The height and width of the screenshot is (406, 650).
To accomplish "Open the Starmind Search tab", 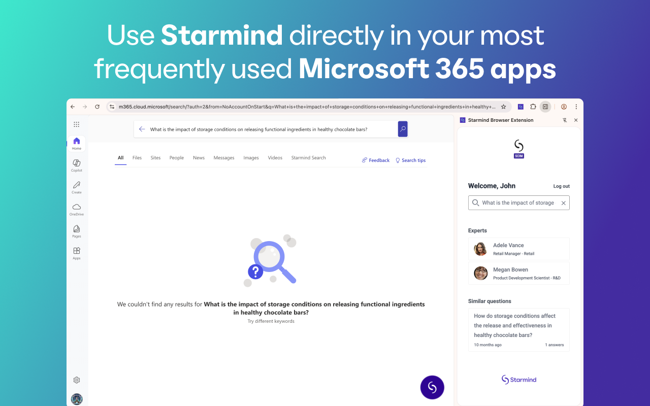I will (x=308, y=158).
